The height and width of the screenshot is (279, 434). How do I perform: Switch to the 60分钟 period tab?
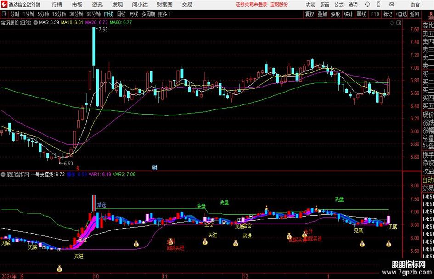click(93, 14)
